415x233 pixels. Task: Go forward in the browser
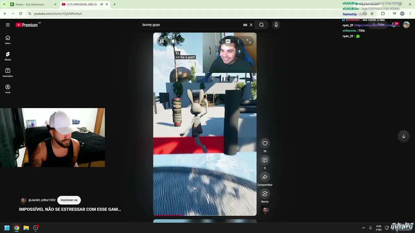[13, 14]
